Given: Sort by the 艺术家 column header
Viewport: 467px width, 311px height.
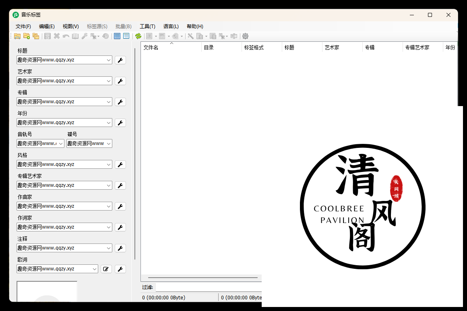Looking at the screenshot, I should pyautogui.click(x=342, y=47).
